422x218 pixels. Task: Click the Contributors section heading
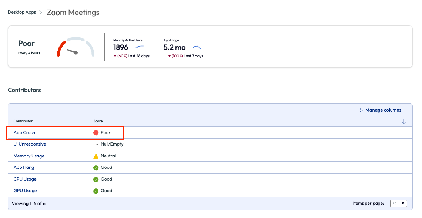24,90
